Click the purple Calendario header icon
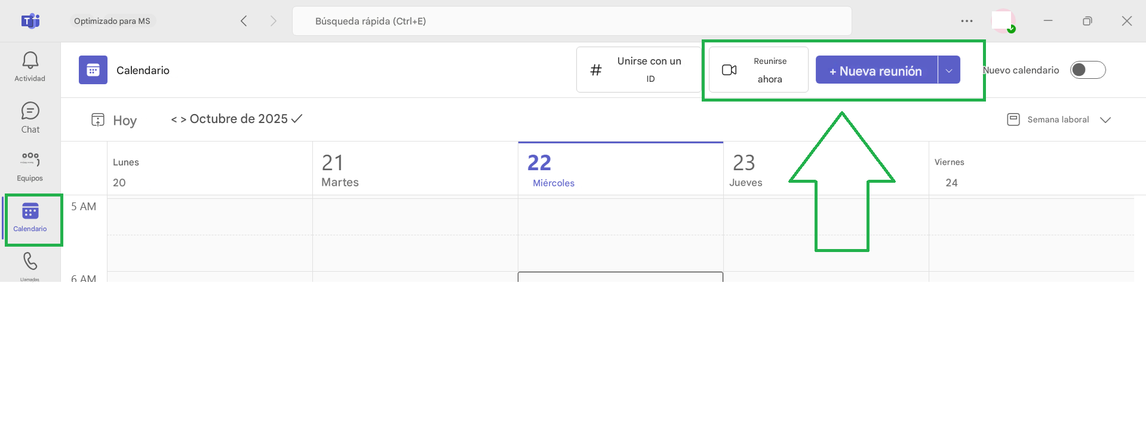Image resolution: width=1146 pixels, height=430 pixels. click(x=93, y=70)
